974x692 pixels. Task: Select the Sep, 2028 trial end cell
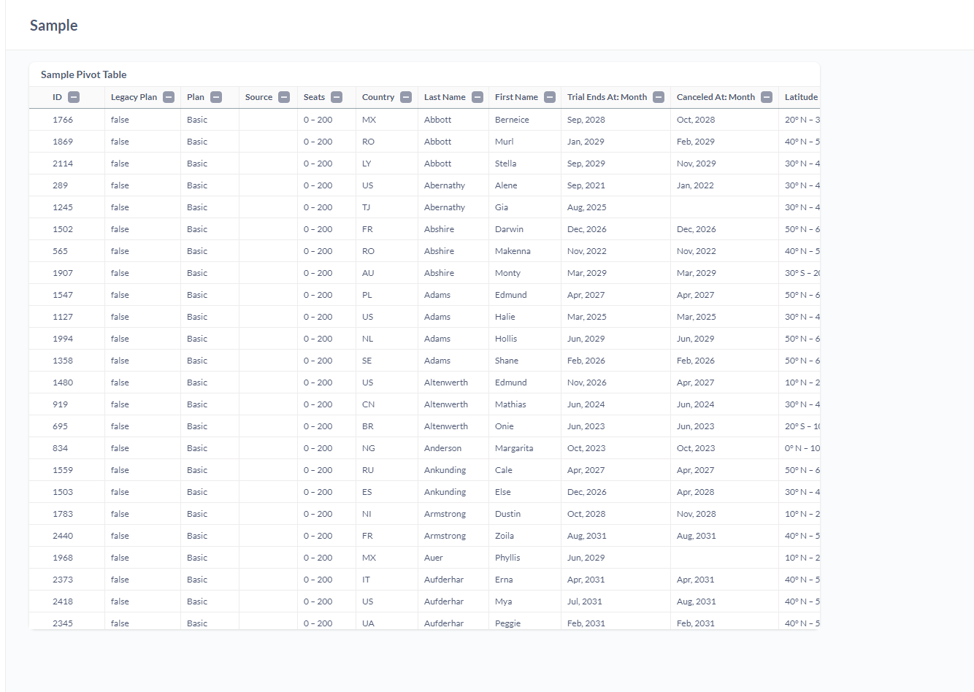click(586, 119)
